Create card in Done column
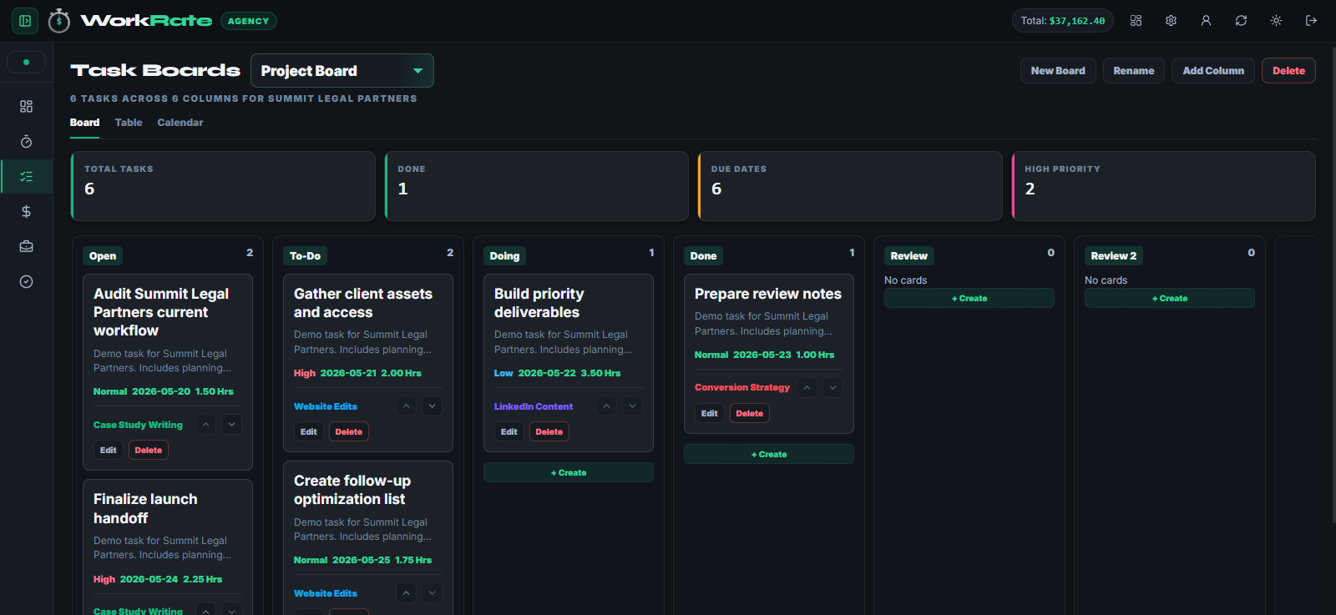 click(769, 454)
